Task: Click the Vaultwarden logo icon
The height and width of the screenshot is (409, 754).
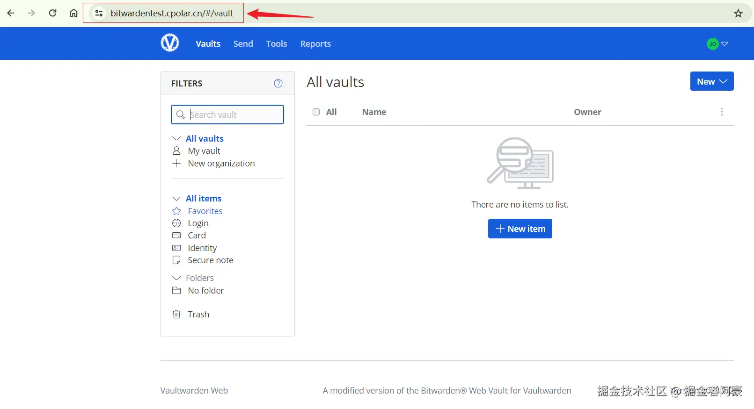Action: 169,43
